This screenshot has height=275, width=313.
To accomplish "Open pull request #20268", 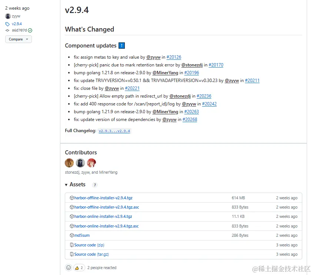I will 190,120.
